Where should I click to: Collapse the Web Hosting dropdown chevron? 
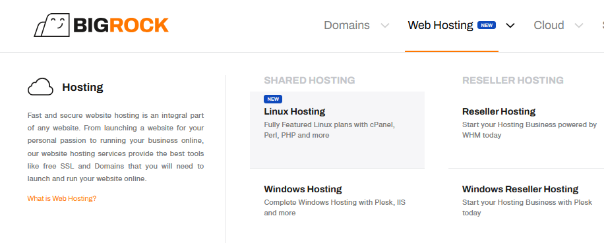(510, 26)
